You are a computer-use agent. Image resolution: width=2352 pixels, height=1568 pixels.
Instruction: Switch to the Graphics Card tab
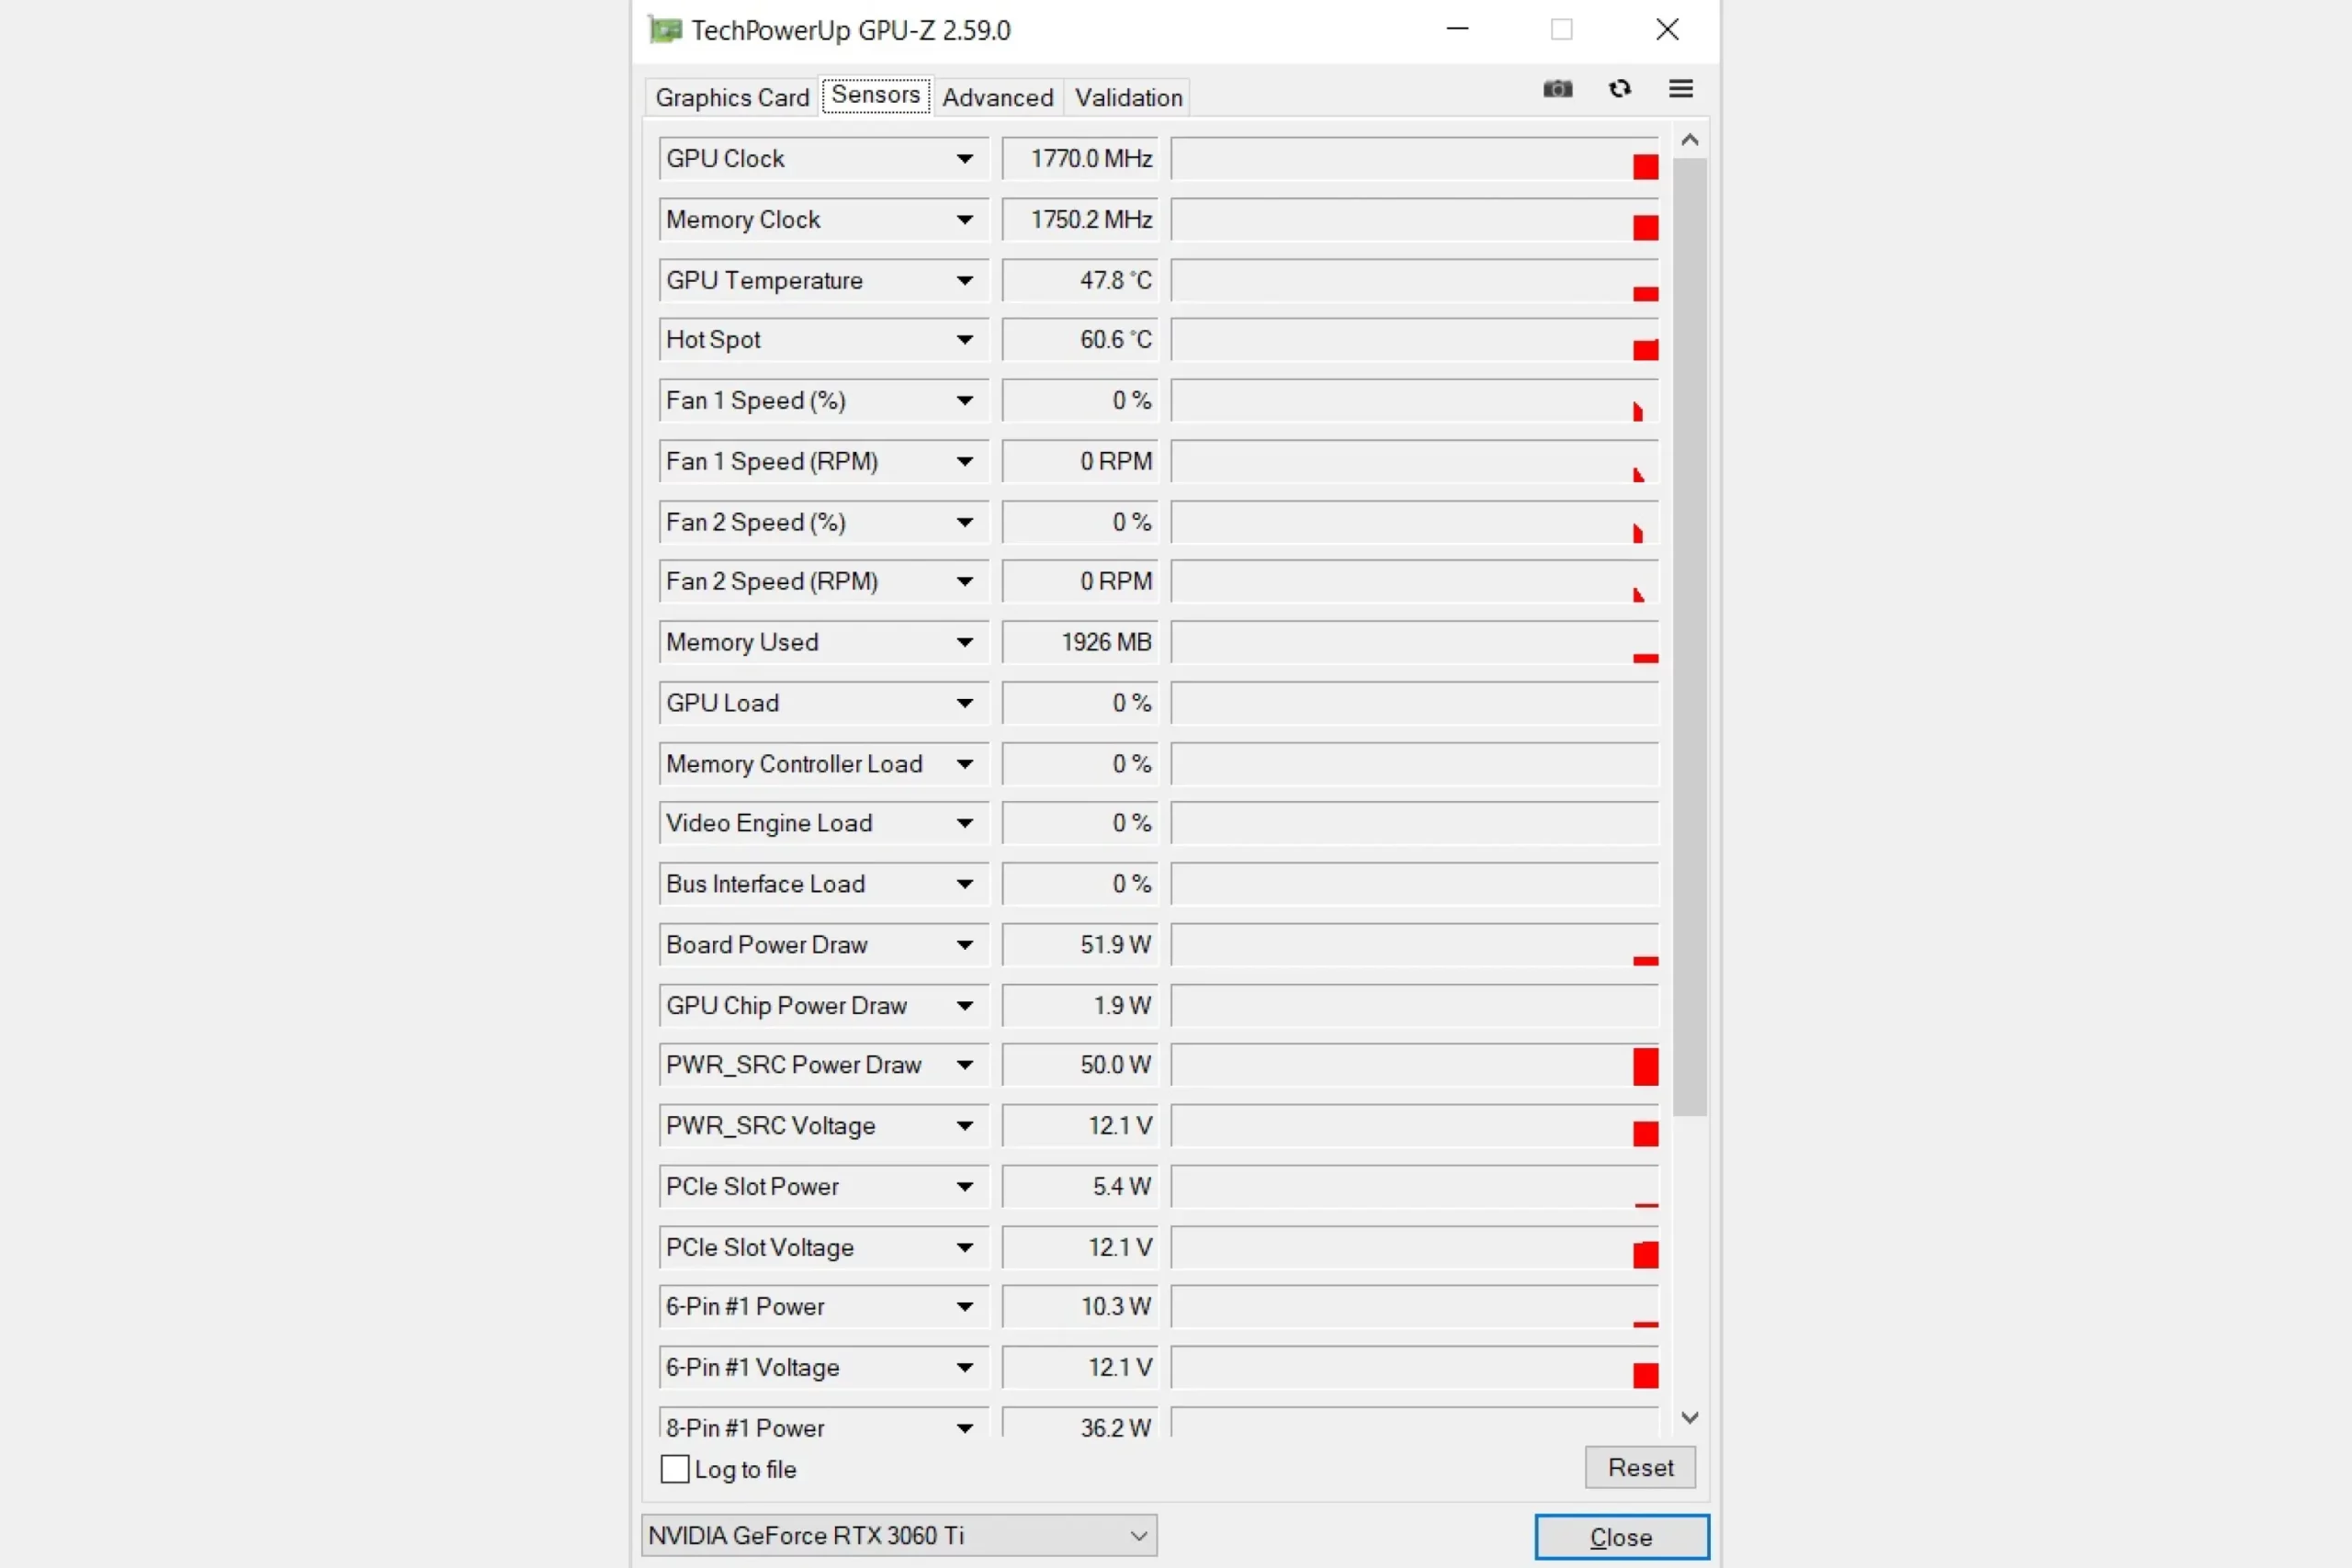(732, 97)
